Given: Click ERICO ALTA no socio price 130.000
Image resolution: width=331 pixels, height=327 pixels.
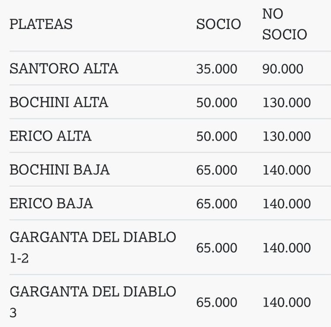Looking at the screenshot, I should [x=286, y=136].
